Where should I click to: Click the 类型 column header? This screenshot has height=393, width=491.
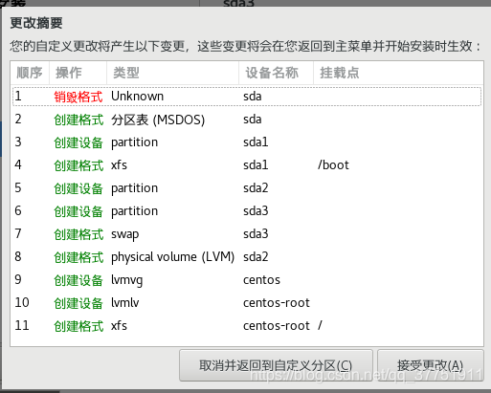(x=173, y=73)
